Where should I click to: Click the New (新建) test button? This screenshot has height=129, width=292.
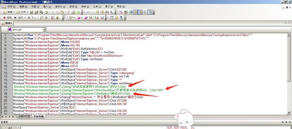click(8, 12)
